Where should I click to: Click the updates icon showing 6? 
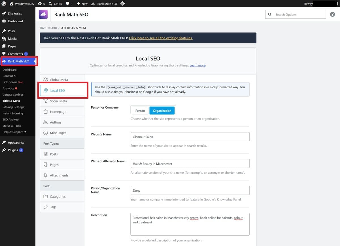(41, 4)
